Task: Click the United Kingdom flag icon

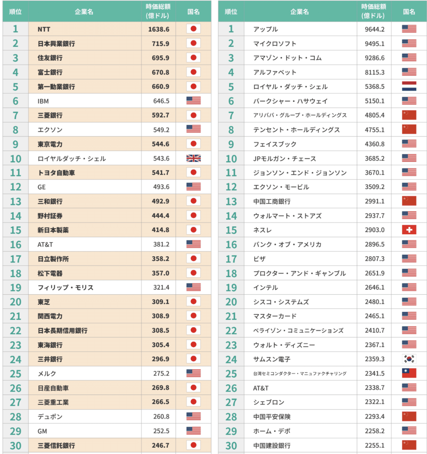Action: (194, 158)
